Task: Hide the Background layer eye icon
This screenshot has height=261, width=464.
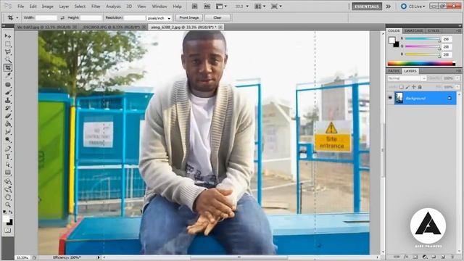Action: click(x=390, y=98)
